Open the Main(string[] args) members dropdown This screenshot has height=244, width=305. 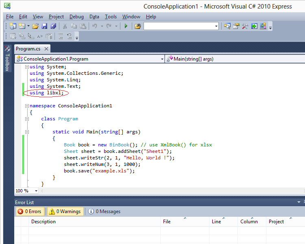click(x=235, y=59)
